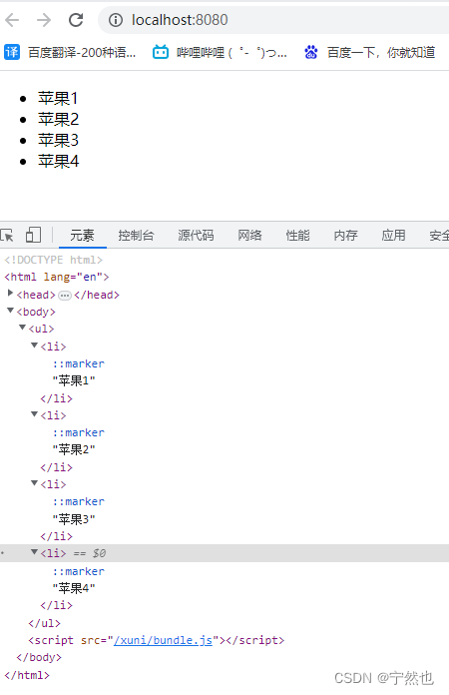Reload the page with the refresh icon
449x695 pixels.
tap(76, 20)
